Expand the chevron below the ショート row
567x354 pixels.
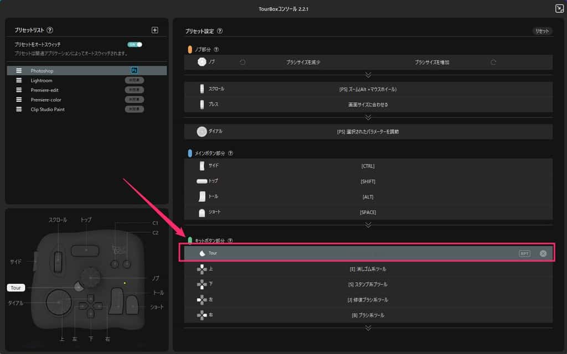(368, 225)
